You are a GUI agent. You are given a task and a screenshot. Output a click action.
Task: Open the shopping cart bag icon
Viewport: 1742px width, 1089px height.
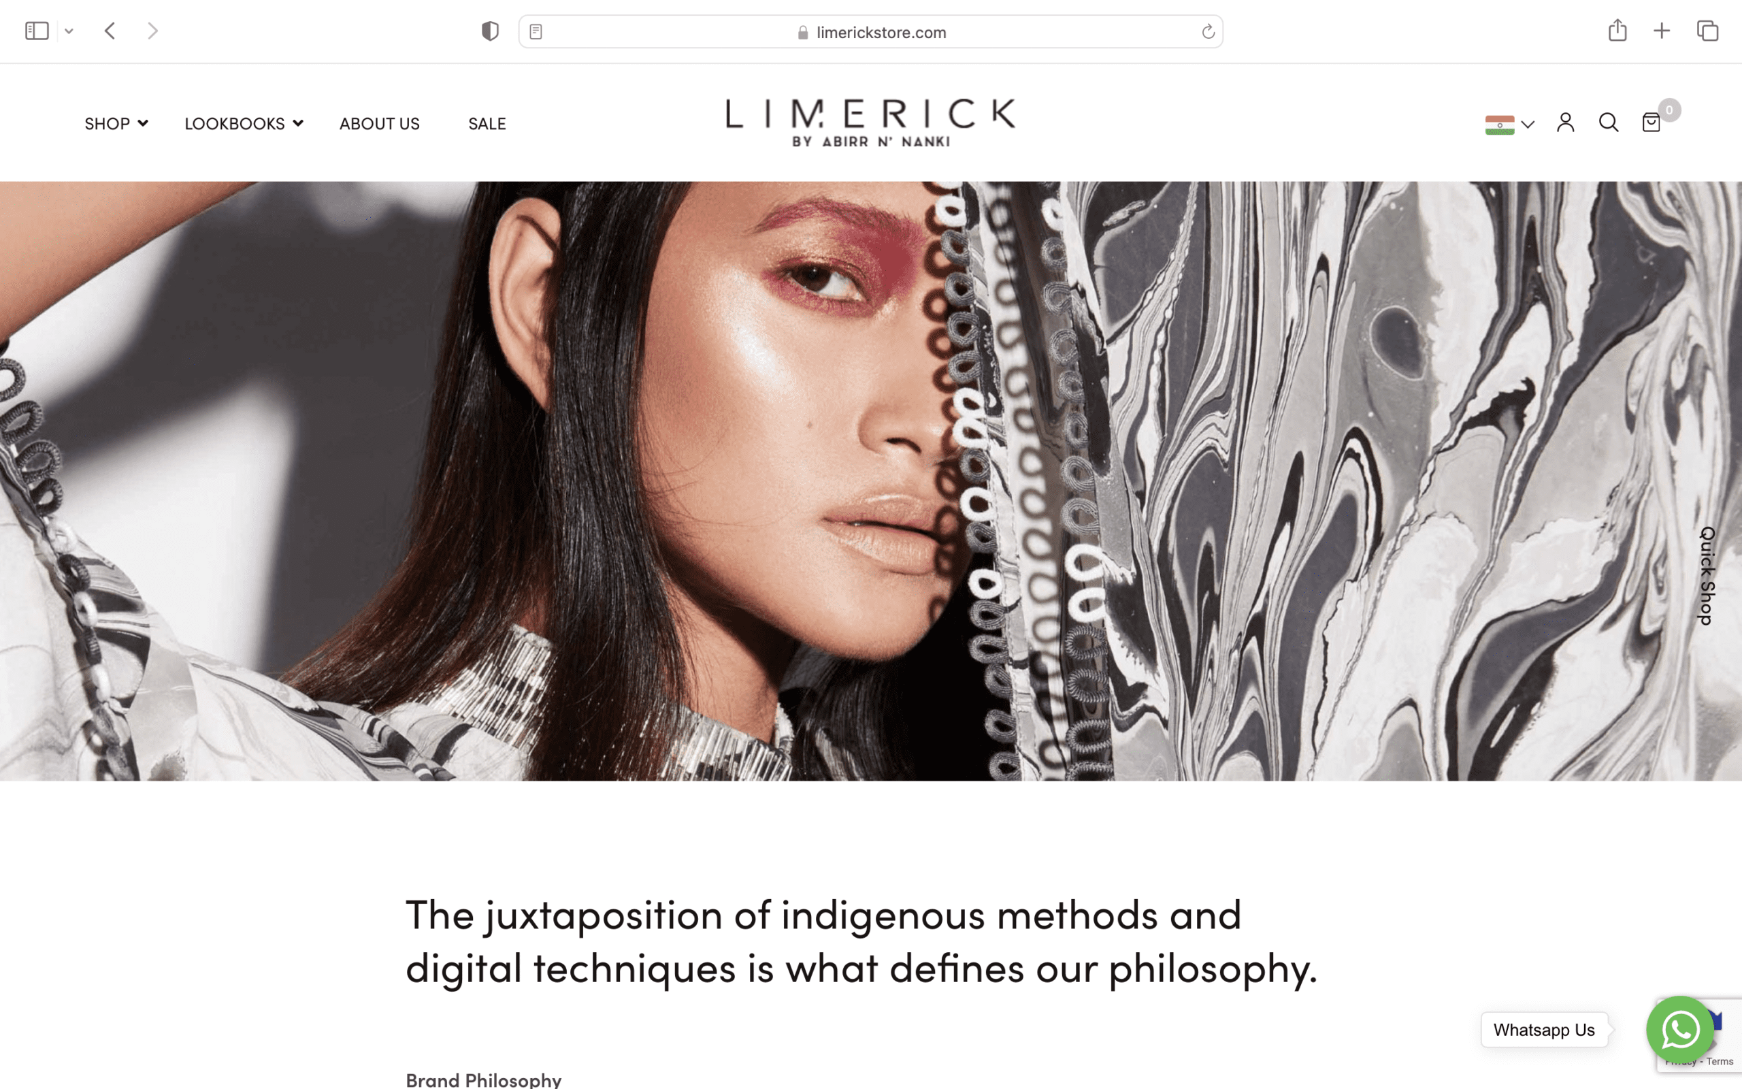click(1651, 123)
